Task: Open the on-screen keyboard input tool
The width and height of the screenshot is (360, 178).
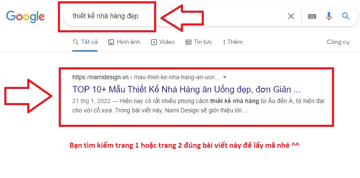Action: pos(312,16)
